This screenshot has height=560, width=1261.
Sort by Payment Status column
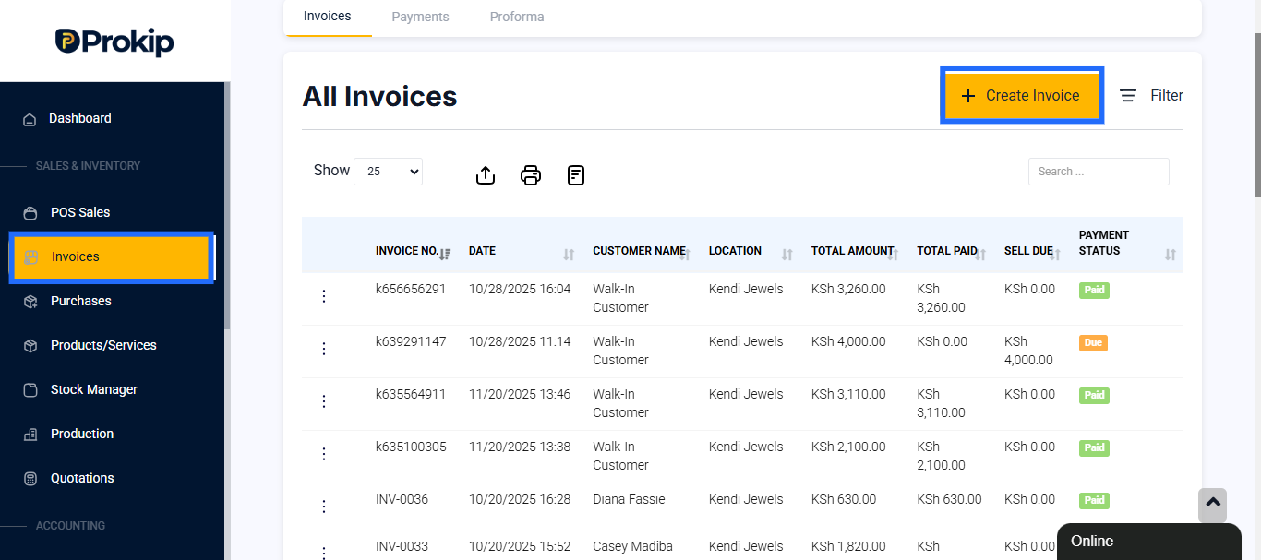click(x=1127, y=244)
